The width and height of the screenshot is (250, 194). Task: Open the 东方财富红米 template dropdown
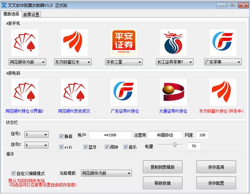click(73, 62)
